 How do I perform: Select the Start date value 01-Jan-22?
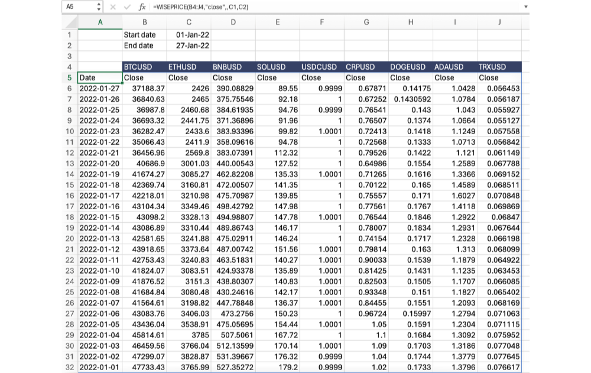point(189,35)
